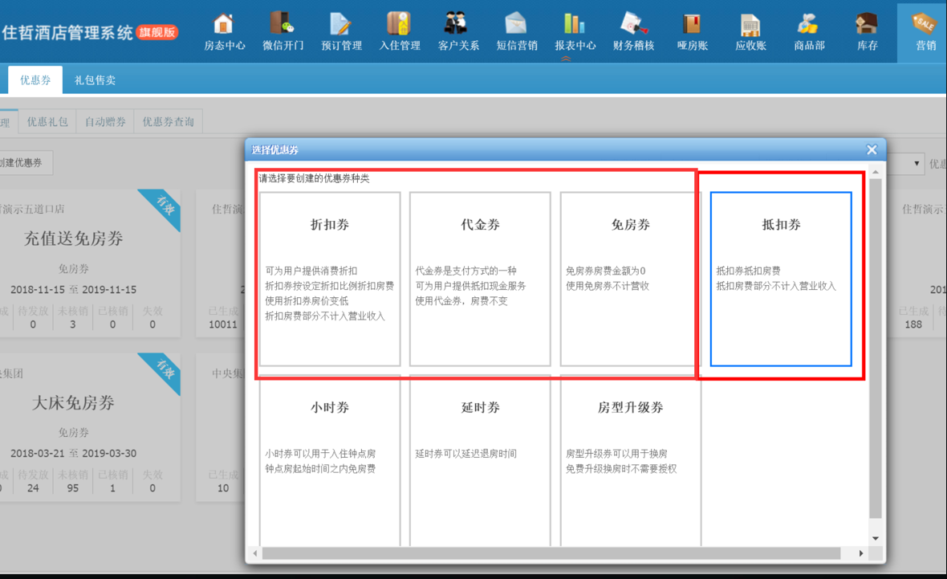
Task: Click the 创建优惠券 button
Action: pos(24,162)
